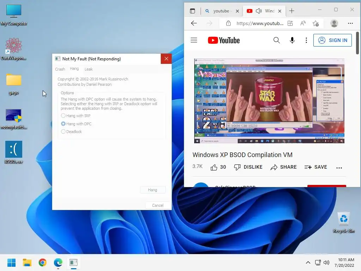
Task: Open Edge tab actions menu icon
Action: [x=192, y=11]
